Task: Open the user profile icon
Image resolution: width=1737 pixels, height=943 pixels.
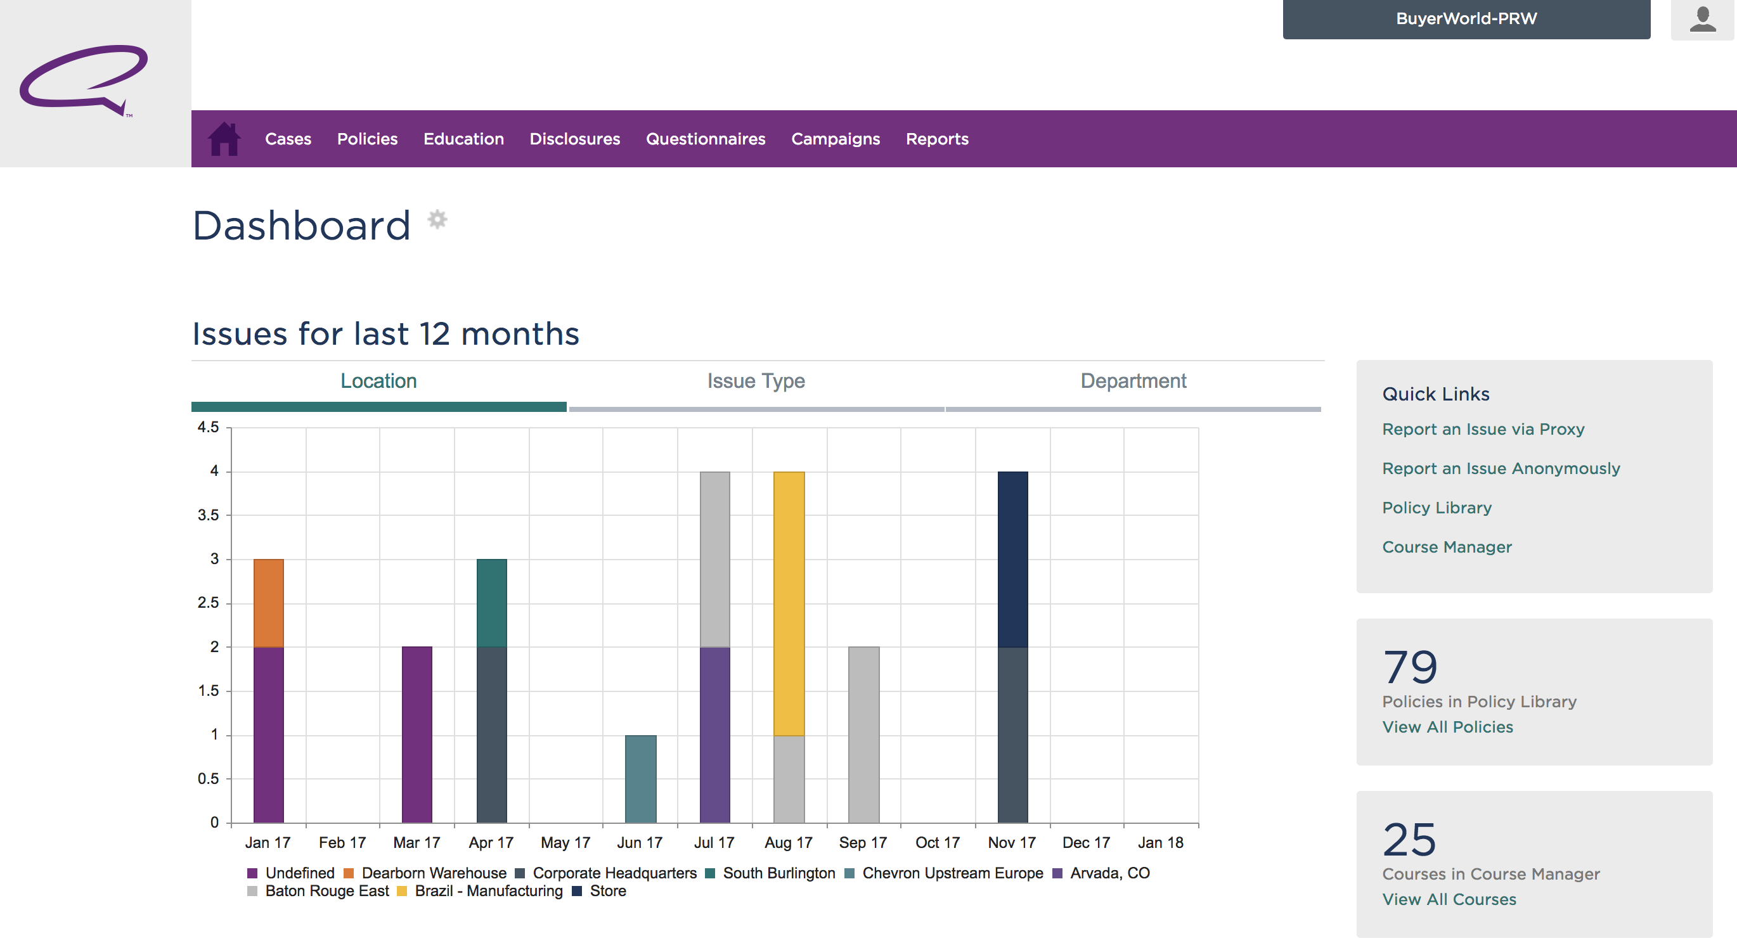Action: tap(1702, 20)
